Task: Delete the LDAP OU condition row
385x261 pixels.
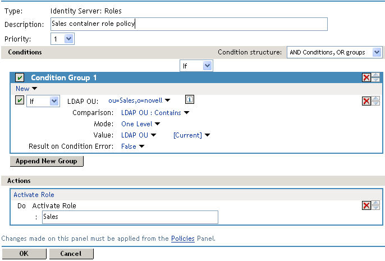Action: 366,101
